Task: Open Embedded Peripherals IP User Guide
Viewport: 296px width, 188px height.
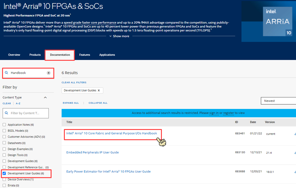Action: (93, 153)
